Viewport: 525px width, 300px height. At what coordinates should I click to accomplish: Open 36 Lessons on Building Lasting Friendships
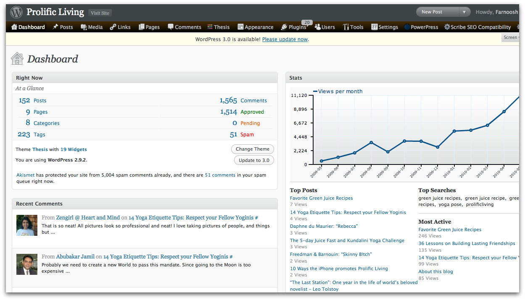click(x=467, y=243)
